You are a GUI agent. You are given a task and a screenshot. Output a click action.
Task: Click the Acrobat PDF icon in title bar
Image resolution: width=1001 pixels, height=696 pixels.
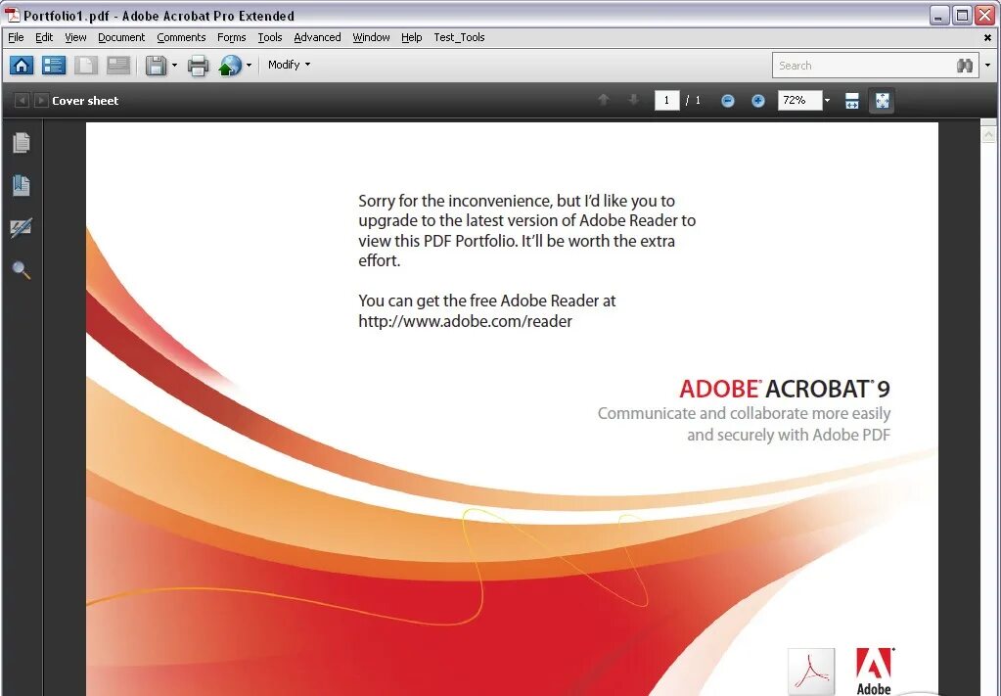coord(12,16)
